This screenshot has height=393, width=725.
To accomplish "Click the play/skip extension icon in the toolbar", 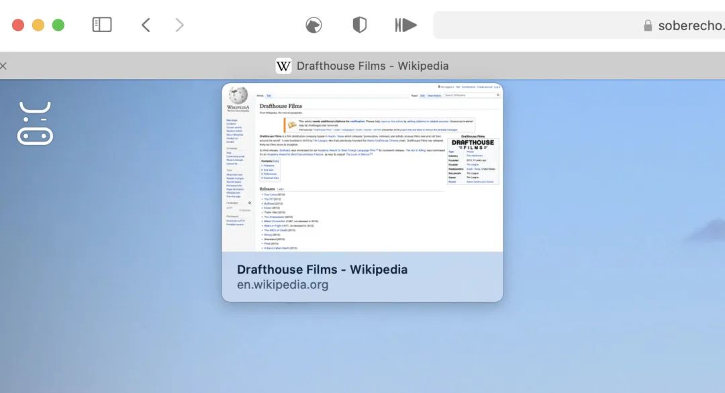I will [x=405, y=25].
